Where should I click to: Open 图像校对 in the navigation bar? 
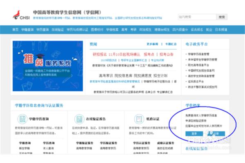click(x=97, y=29)
